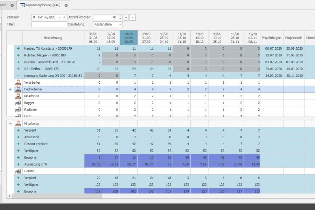The width and height of the screenshot is (315, 210).
Task: Click the Radlader machine icon
Action: point(18,110)
